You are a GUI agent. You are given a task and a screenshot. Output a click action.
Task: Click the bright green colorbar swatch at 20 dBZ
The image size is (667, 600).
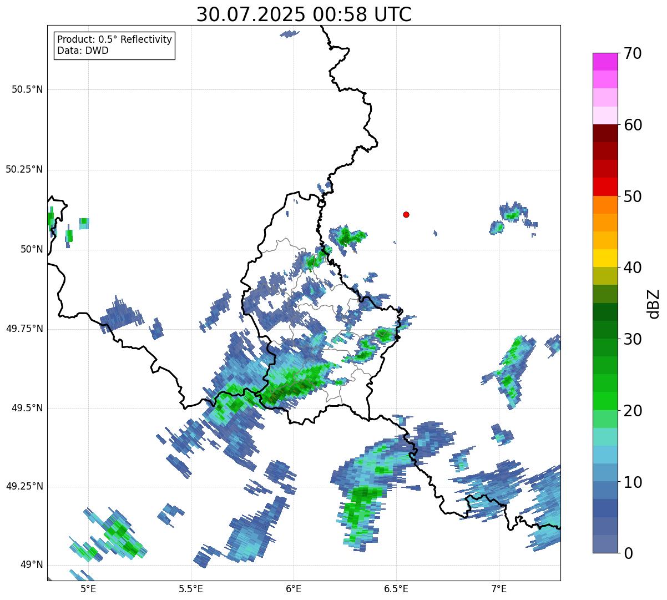pyautogui.click(x=605, y=401)
